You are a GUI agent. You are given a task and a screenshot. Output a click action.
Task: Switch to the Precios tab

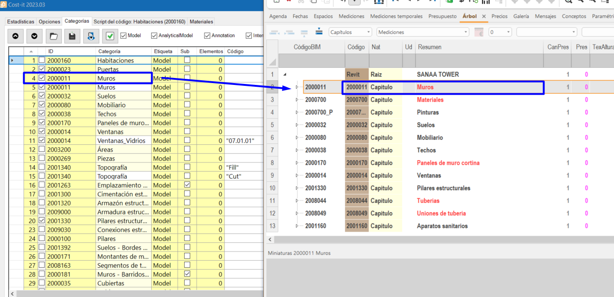click(x=499, y=16)
